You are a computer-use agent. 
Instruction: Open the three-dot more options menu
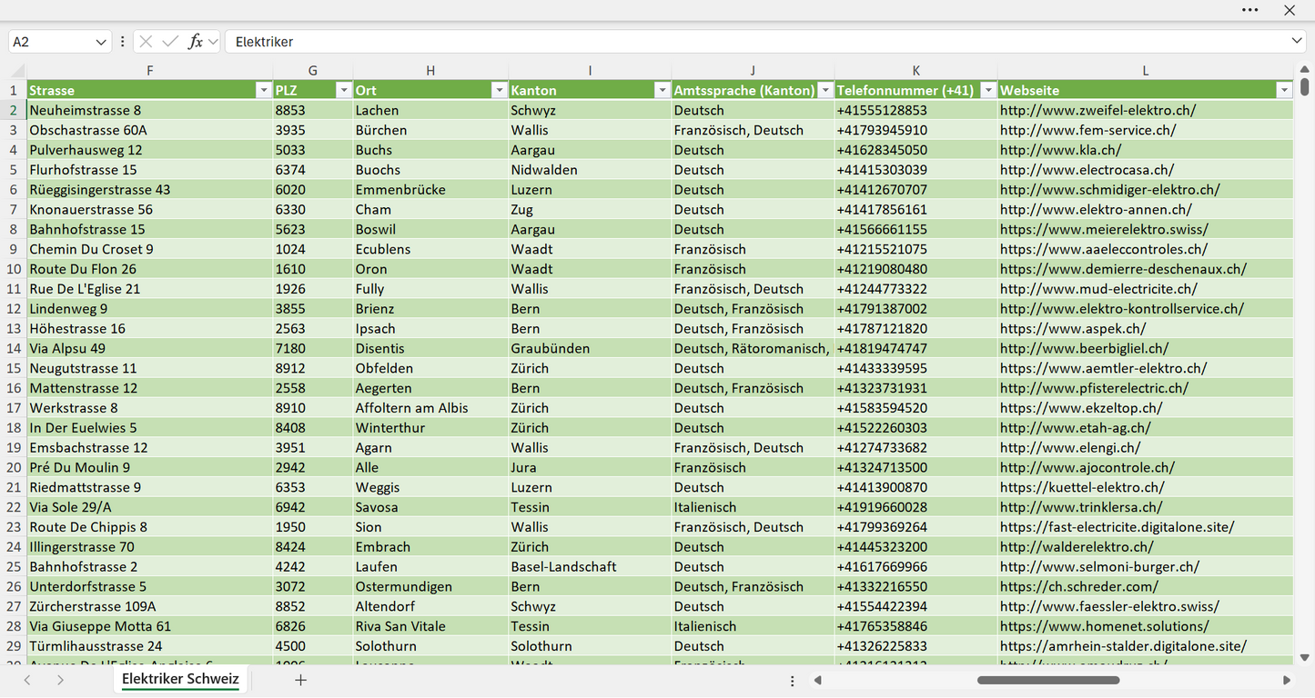click(1249, 10)
